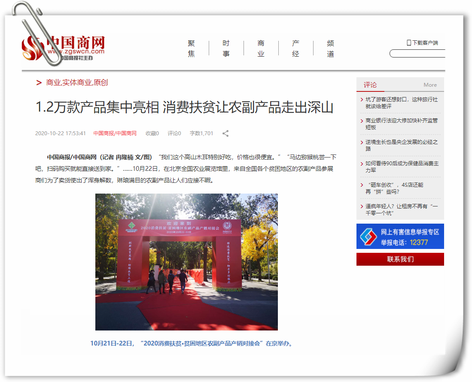Open the 频道 navigation item
The height and width of the screenshot is (382, 472).
pos(330,49)
